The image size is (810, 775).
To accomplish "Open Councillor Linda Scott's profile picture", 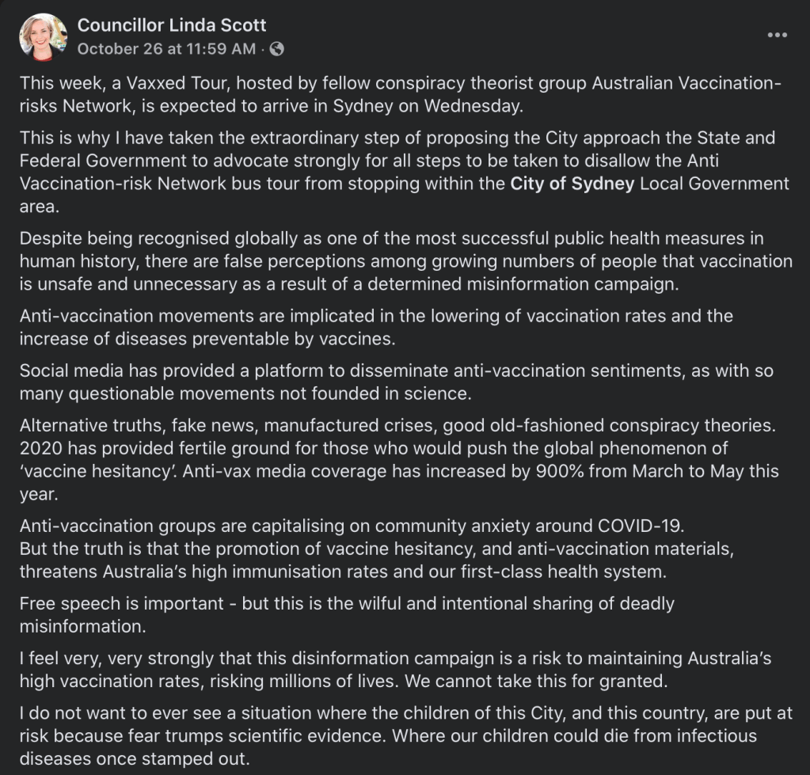I will tap(42, 36).
